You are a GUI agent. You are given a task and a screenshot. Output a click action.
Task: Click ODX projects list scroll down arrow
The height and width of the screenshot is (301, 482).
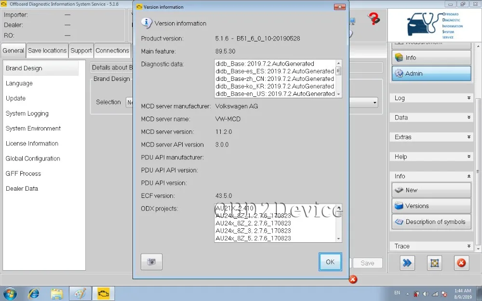click(x=338, y=239)
